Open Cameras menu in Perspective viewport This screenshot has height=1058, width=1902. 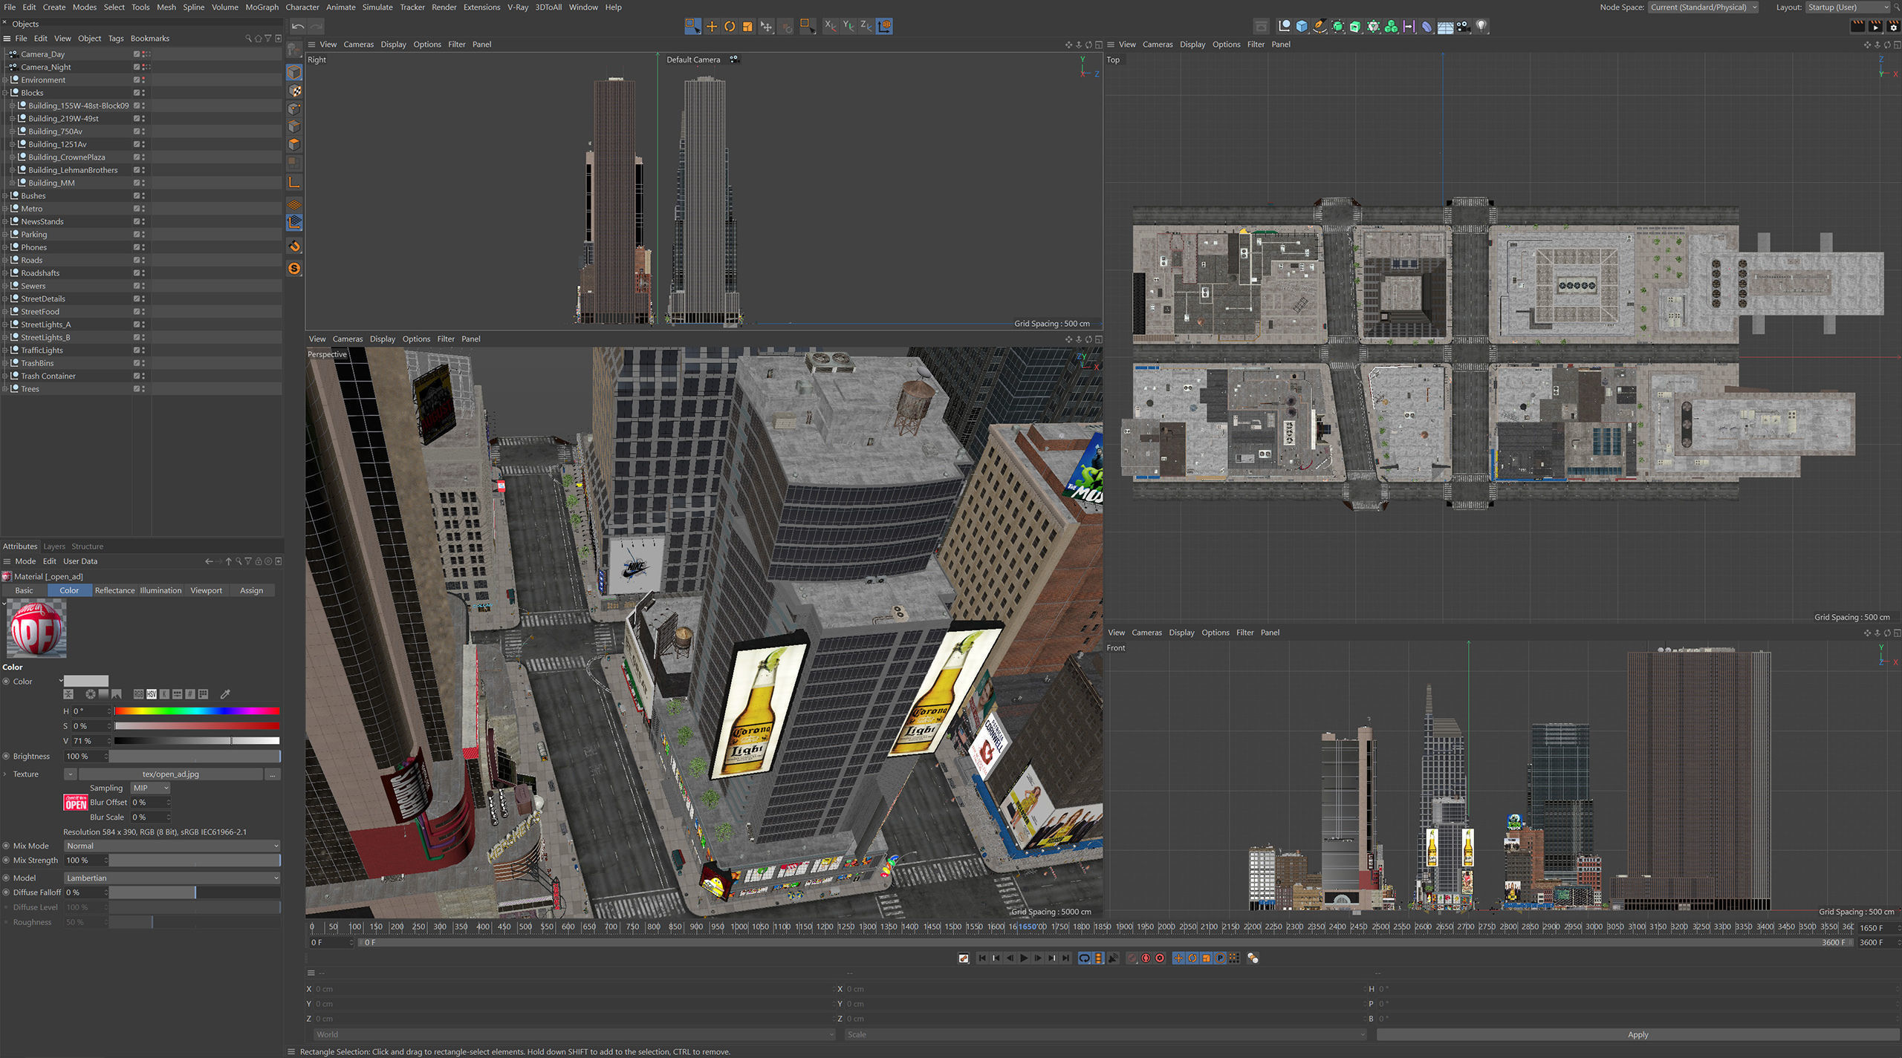point(348,339)
